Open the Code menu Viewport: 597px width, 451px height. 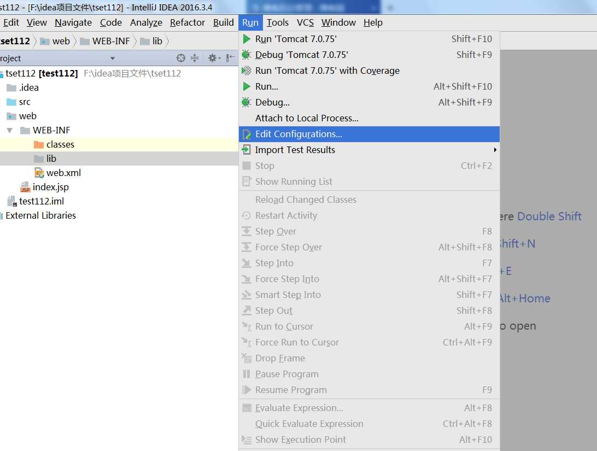111,22
